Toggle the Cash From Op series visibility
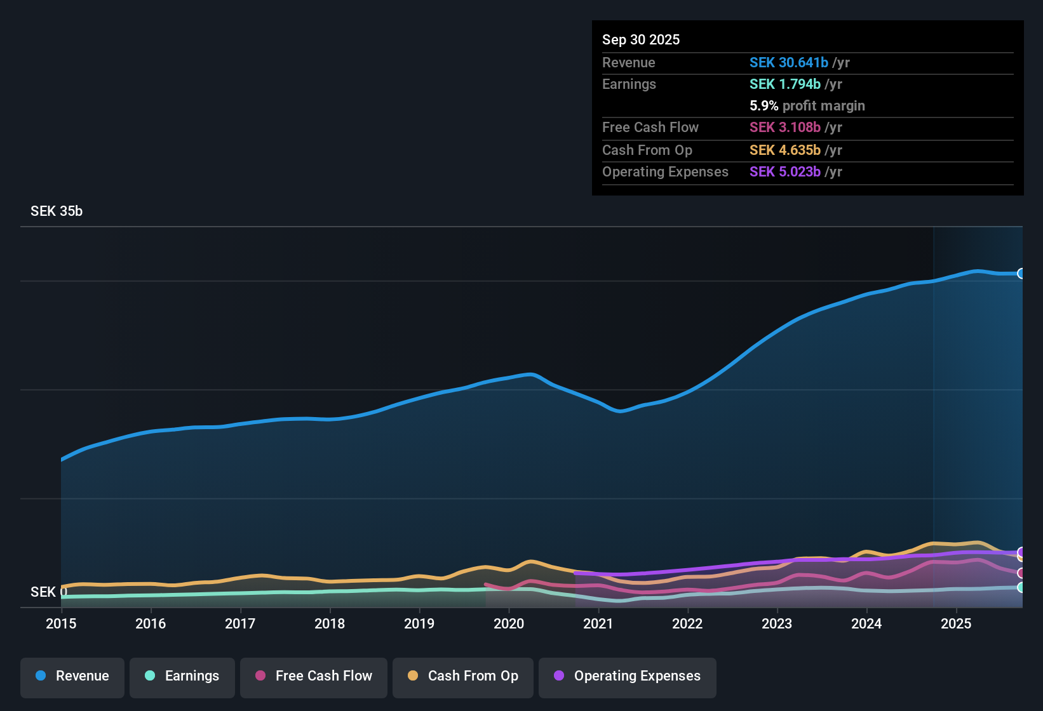Image resolution: width=1043 pixels, height=711 pixels. 462,676
